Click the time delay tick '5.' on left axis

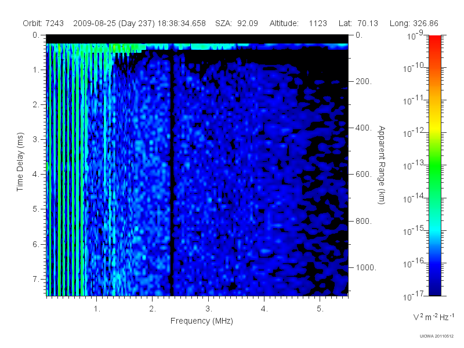[x=36, y=209]
